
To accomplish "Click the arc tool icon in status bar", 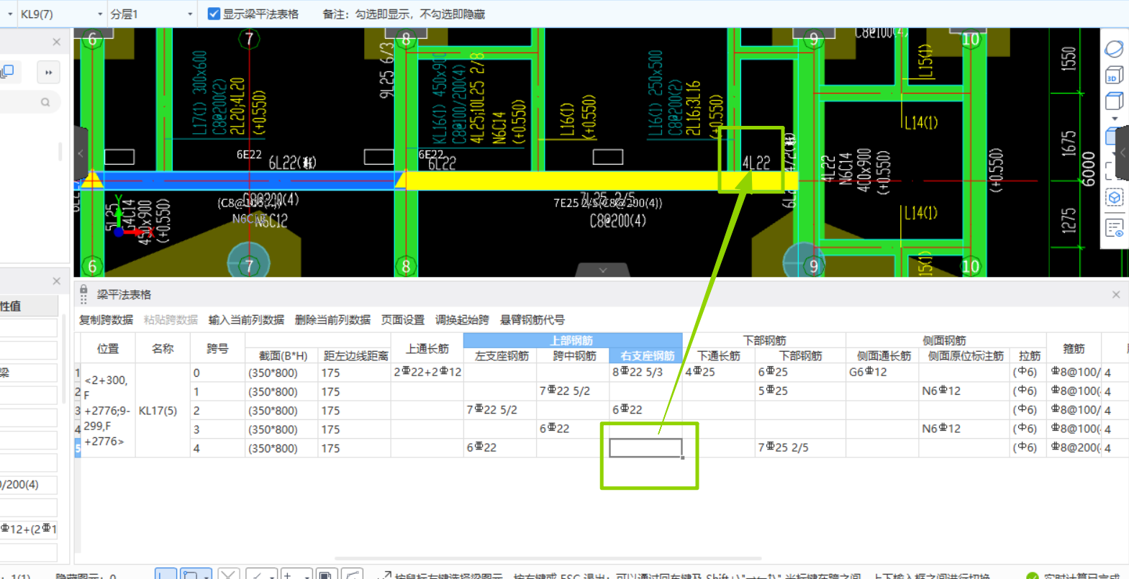I will [x=351, y=574].
